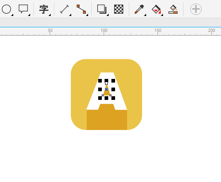Viewport: 221px width, 182px height.
Task: Click the 150 mark on the ruler
Action: [158, 31]
